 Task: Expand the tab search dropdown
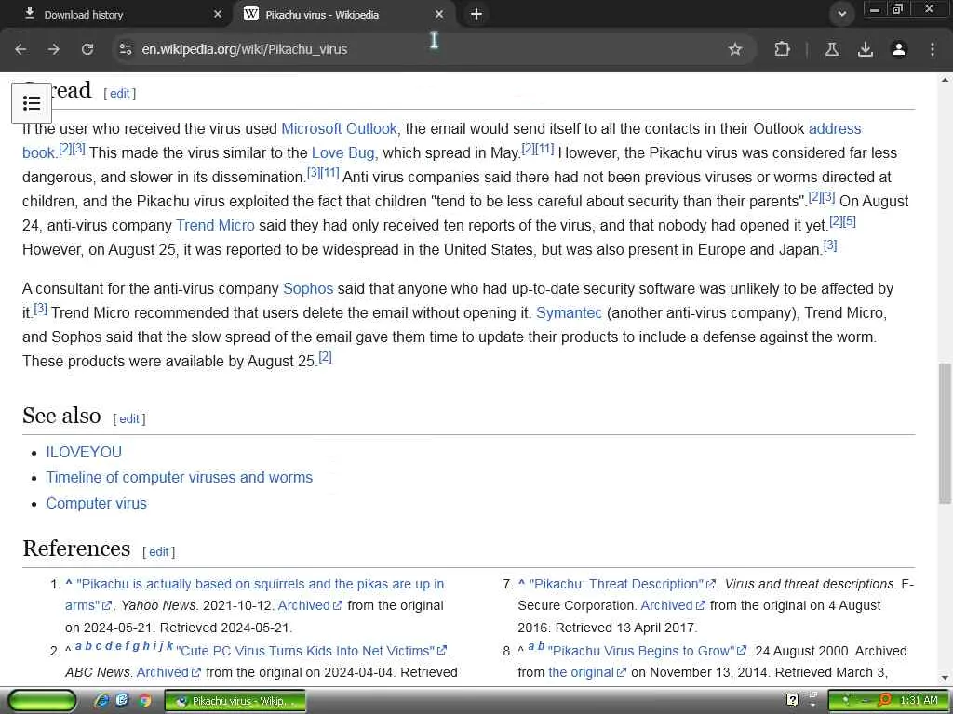pyautogui.click(x=841, y=14)
